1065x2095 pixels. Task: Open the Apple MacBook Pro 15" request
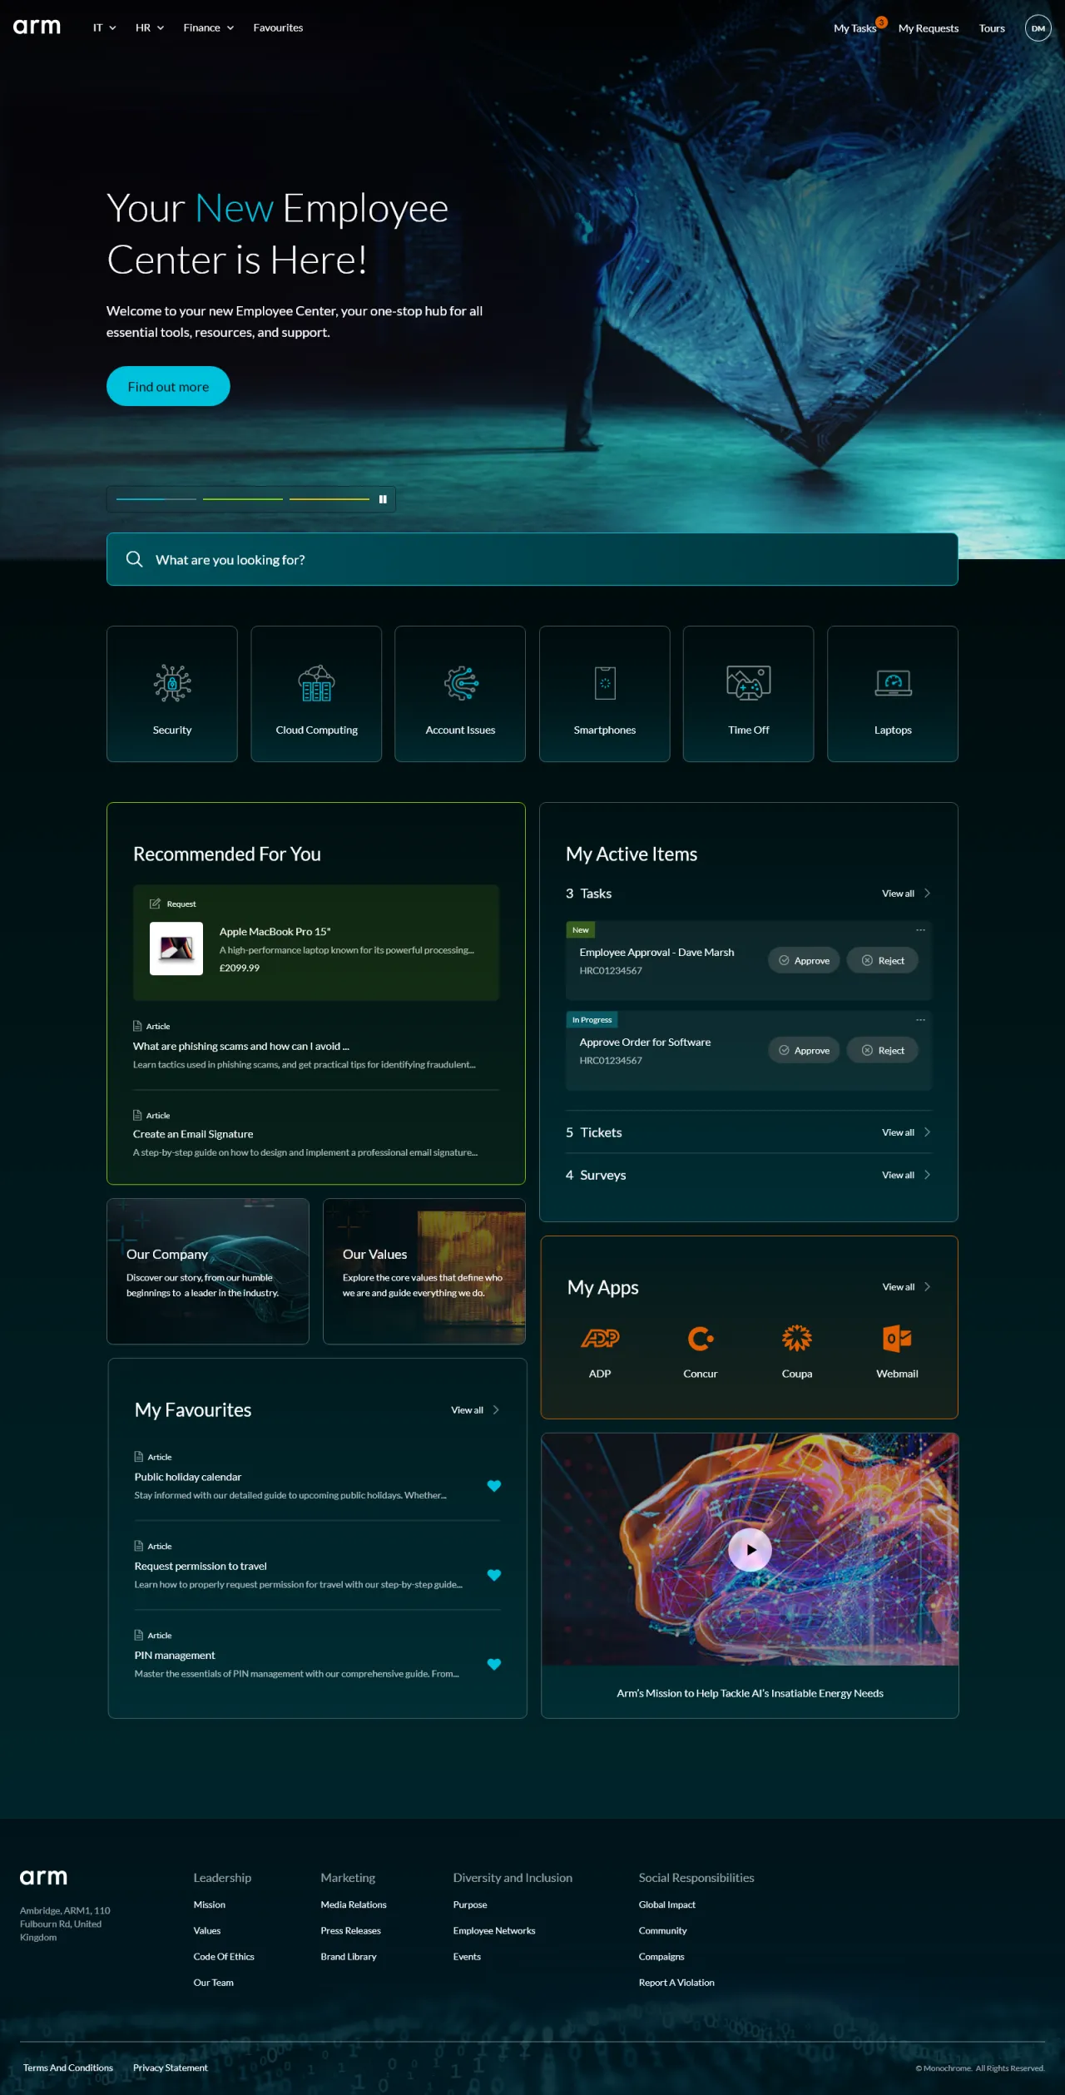pyautogui.click(x=316, y=943)
